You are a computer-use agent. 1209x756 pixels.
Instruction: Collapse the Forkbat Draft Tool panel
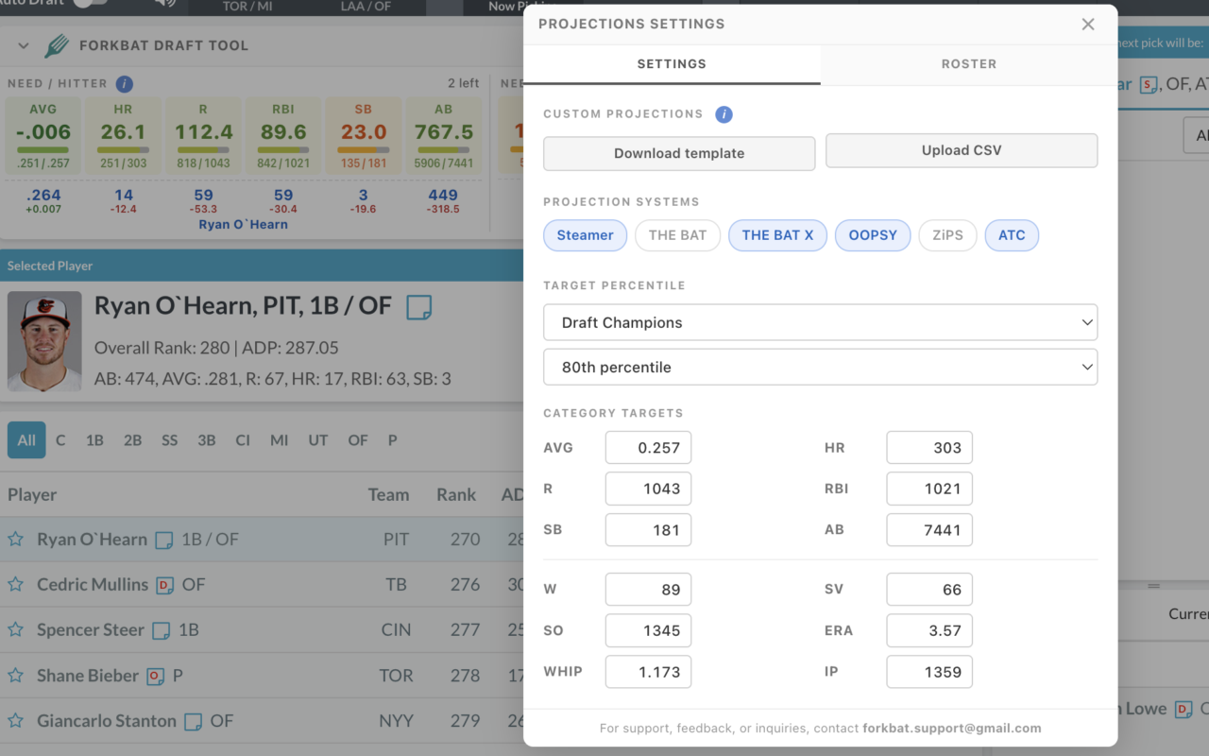pyautogui.click(x=24, y=45)
